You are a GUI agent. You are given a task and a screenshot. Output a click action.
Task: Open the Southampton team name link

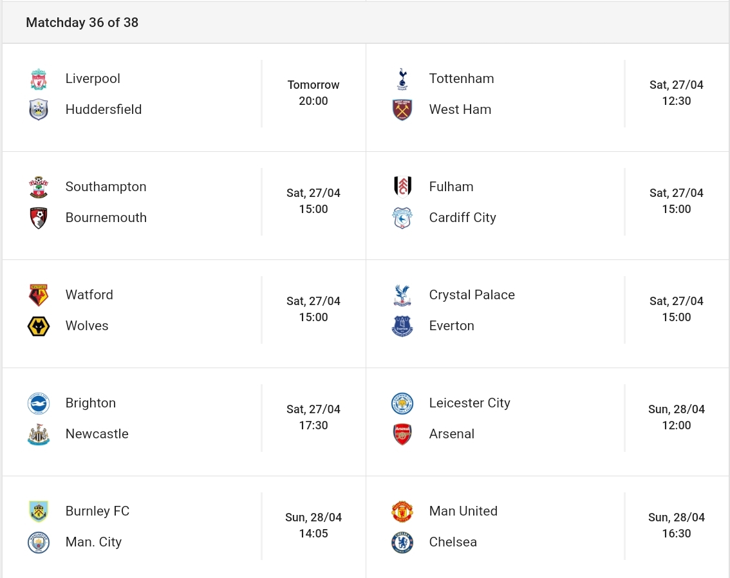point(106,187)
